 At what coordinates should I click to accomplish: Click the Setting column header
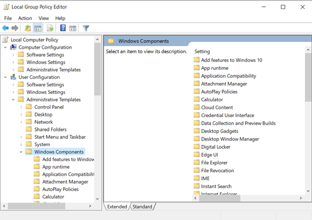[202, 51]
